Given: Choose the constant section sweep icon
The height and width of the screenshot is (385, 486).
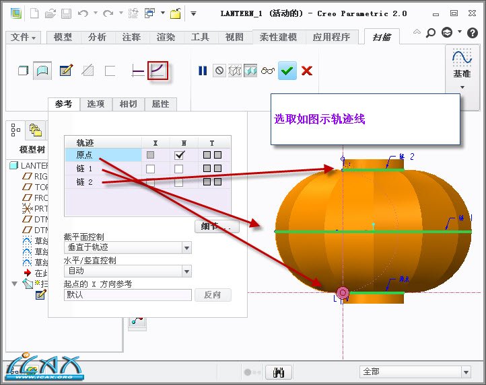Looking at the screenshot, I should pyautogui.click(x=138, y=71).
